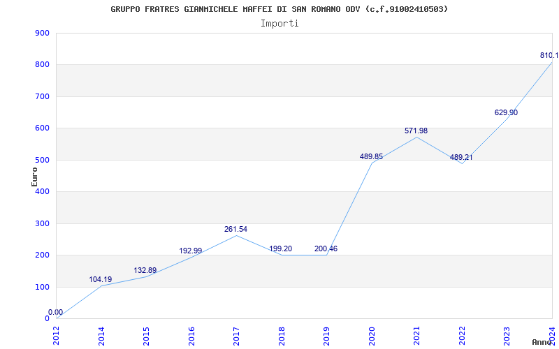Click the Importi subtitle

coord(279,24)
